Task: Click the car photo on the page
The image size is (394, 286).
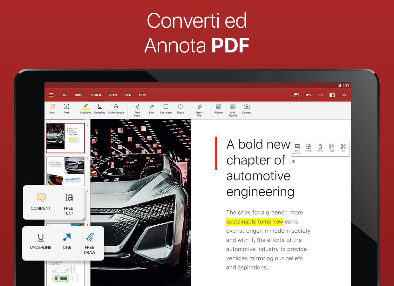Action: [x=140, y=202]
